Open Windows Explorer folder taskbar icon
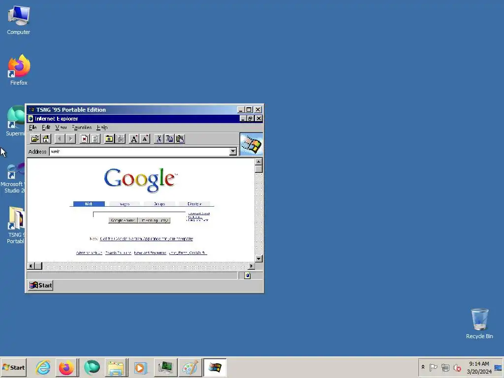This screenshot has width=504, height=378. [x=116, y=367]
